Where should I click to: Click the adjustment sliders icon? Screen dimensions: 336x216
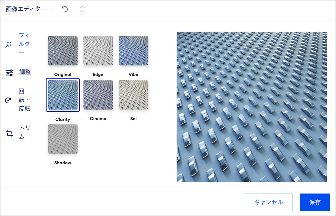(9, 73)
